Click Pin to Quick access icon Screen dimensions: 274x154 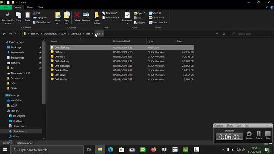tap(8, 18)
